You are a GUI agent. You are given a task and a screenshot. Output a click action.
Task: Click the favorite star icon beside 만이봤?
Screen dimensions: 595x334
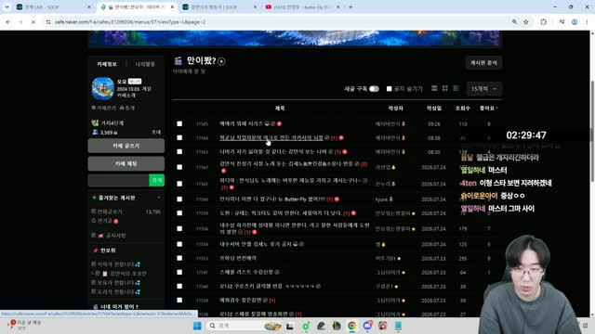tap(221, 61)
